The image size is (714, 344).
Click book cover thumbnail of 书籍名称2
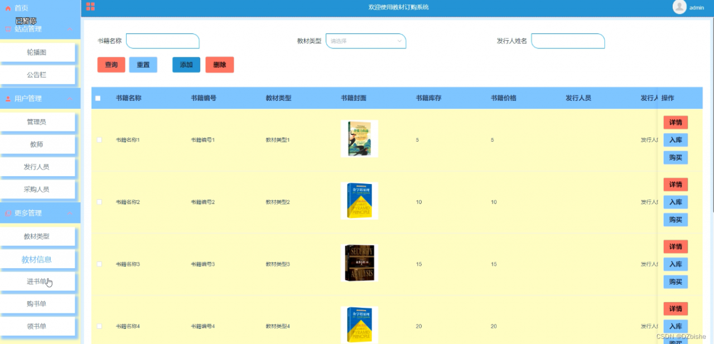click(359, 201)
